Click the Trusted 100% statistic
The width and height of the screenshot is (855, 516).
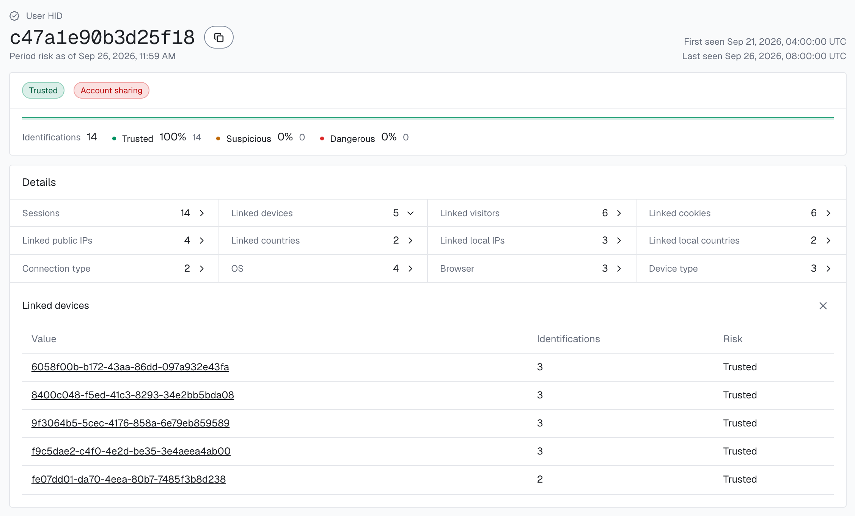point(156,137)
